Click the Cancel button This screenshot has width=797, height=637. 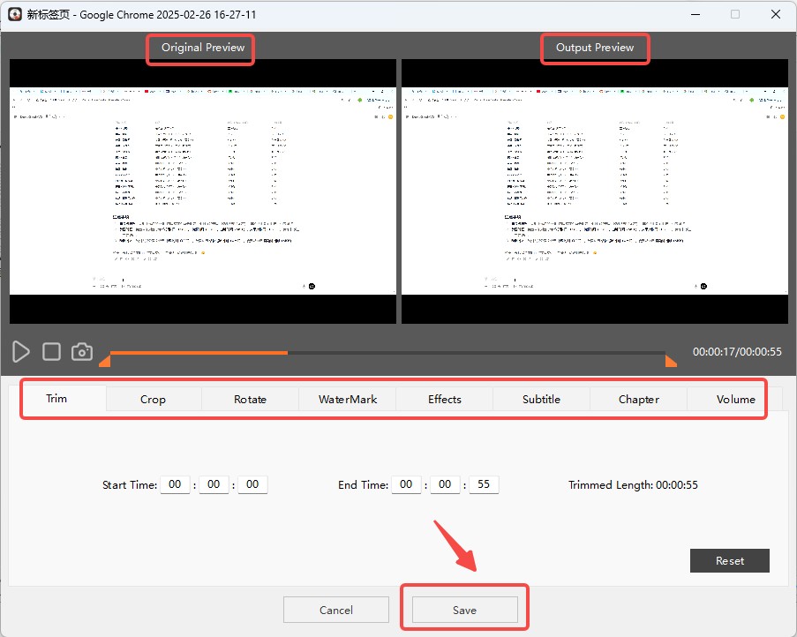coord(335,610)
